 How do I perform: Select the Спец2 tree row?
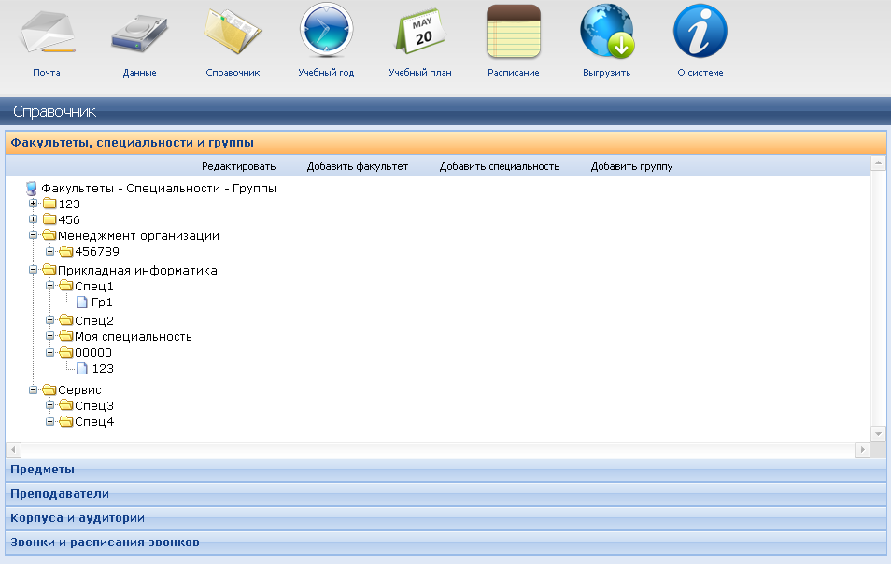click(94, 321)
